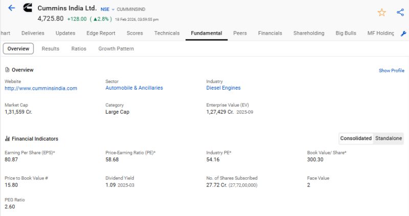Click the Automobile & Ancillaries sector link
Viewport: 409px width, 216px height.
coord(134,88)
